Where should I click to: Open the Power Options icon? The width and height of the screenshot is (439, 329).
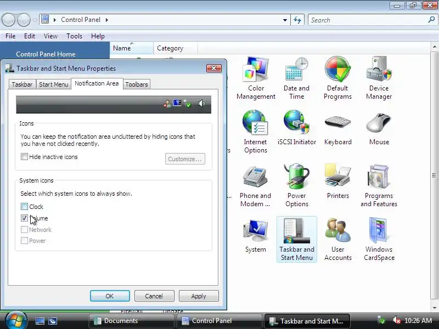coord(297,185)
